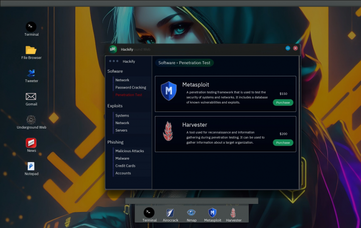The width and height of the screenshot is (361, 228).
Task: Select Systems under Exploits
Action: (122, 116)
